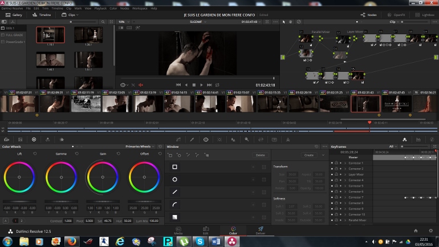This screenshot has height=247, width=439.
Task: Open the Tracker palette
Action: tap(219, 139)
